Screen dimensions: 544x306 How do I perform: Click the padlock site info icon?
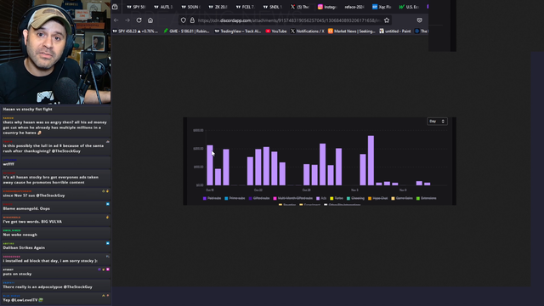[192, 20]
